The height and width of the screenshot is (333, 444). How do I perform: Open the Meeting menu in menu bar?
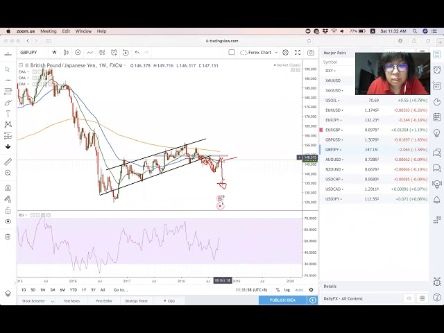click(49, 31)
